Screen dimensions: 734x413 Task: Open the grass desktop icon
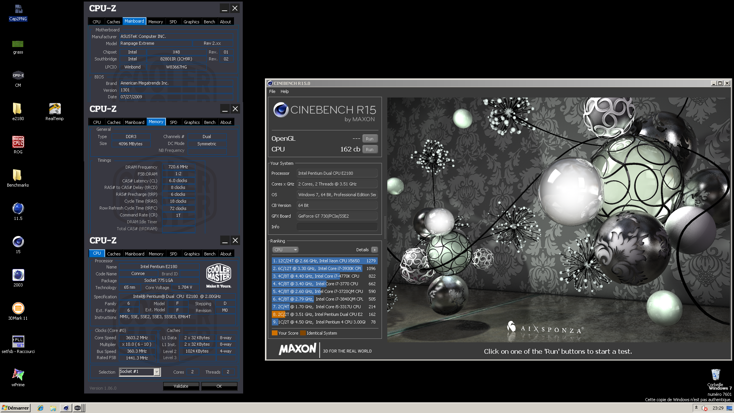coord(18,47)
